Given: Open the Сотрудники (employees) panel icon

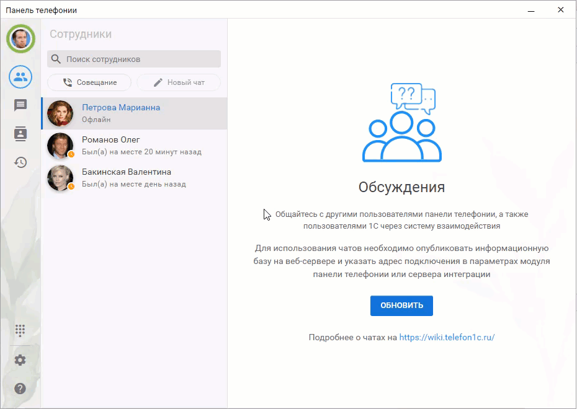Looking at the screenshot, I should pos(20,77).
